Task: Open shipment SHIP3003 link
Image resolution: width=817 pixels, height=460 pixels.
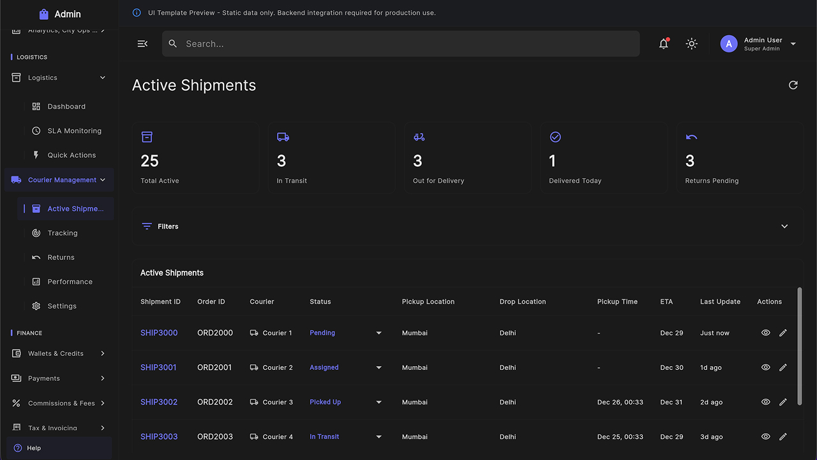Action: (x=159, y=436)
